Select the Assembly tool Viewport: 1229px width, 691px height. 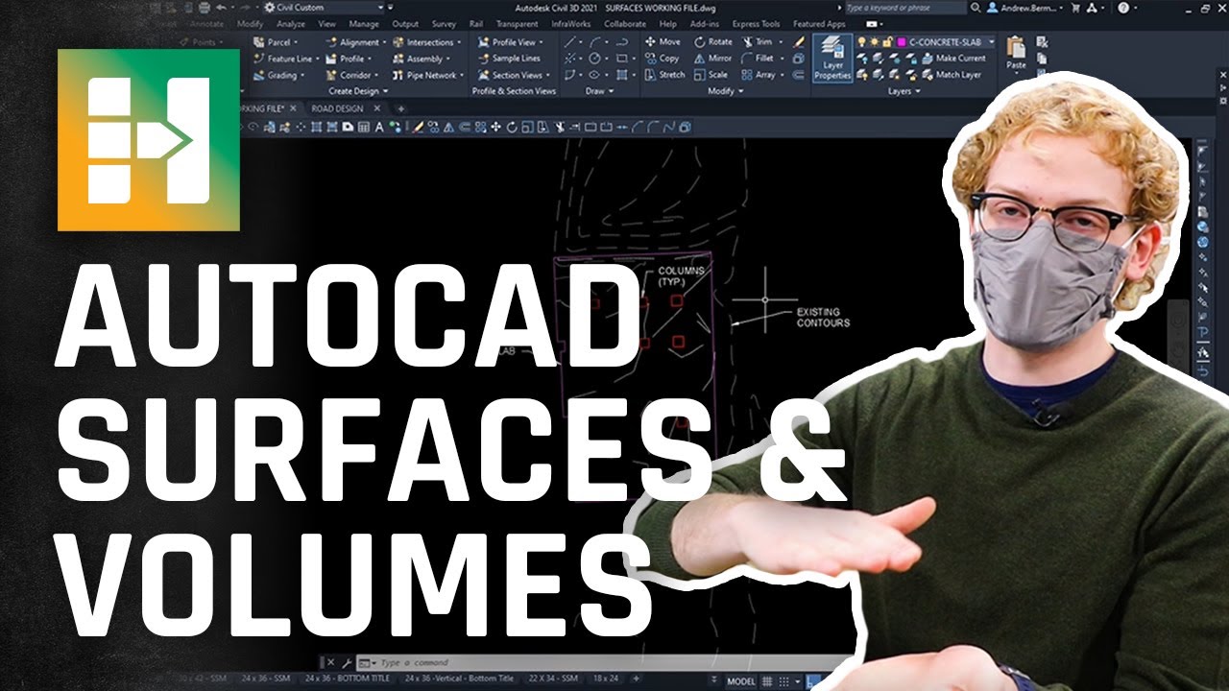tap(421, 59)
